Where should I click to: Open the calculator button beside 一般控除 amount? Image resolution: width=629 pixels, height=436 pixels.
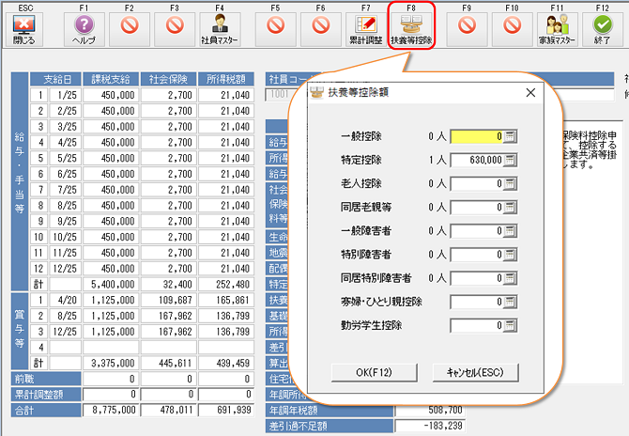click(511, 136)
